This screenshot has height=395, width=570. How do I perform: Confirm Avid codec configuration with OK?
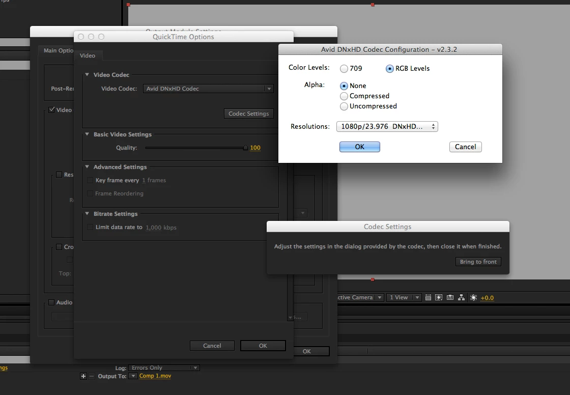[x=359, y=147]
